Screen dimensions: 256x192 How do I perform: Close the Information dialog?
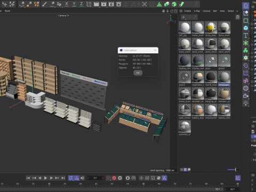(x=155, y=50)
